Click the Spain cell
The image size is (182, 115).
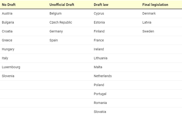53,40
